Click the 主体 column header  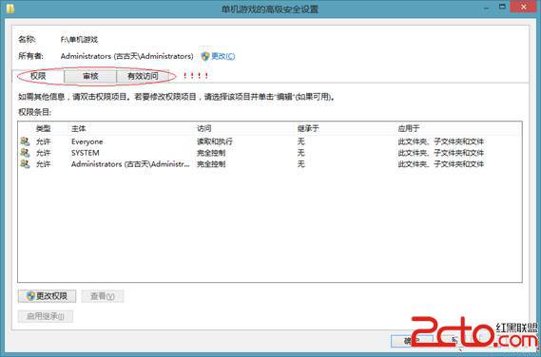click(78, 128)
